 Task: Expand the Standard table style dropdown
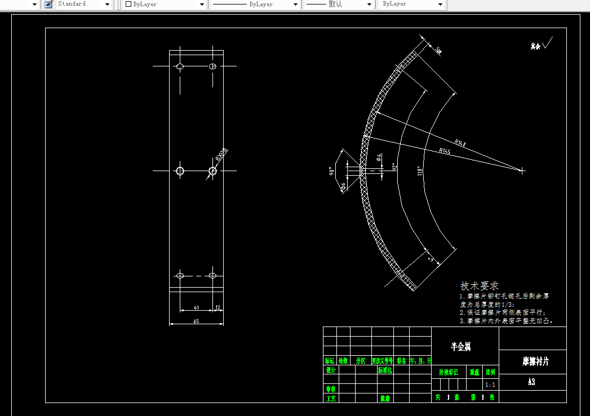107,5
